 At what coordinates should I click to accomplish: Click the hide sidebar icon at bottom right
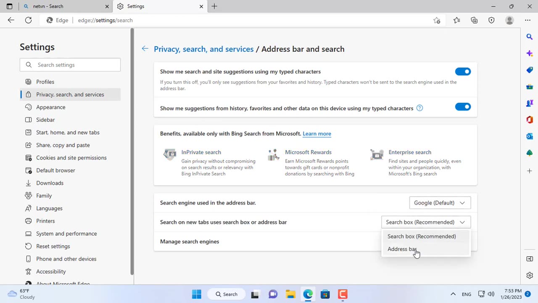530,259
